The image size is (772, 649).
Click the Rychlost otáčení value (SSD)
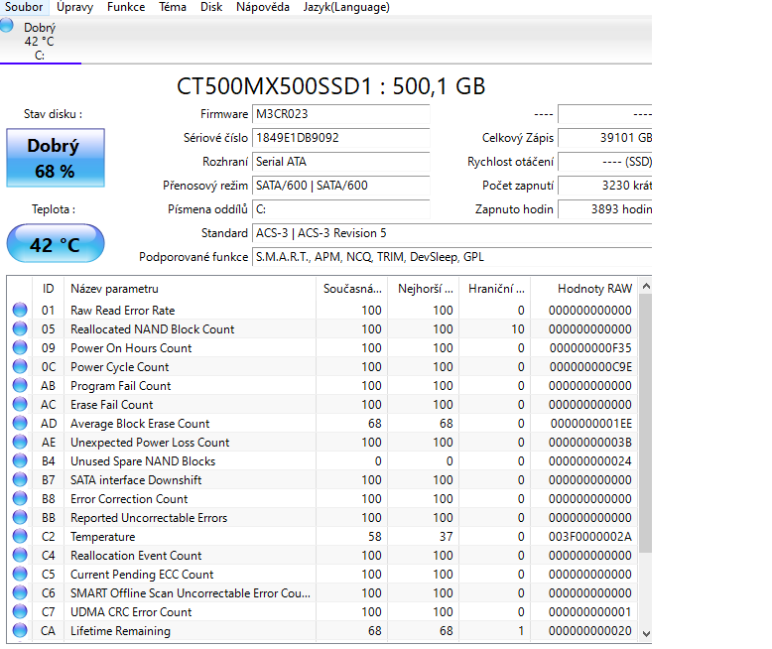point(605,162)
